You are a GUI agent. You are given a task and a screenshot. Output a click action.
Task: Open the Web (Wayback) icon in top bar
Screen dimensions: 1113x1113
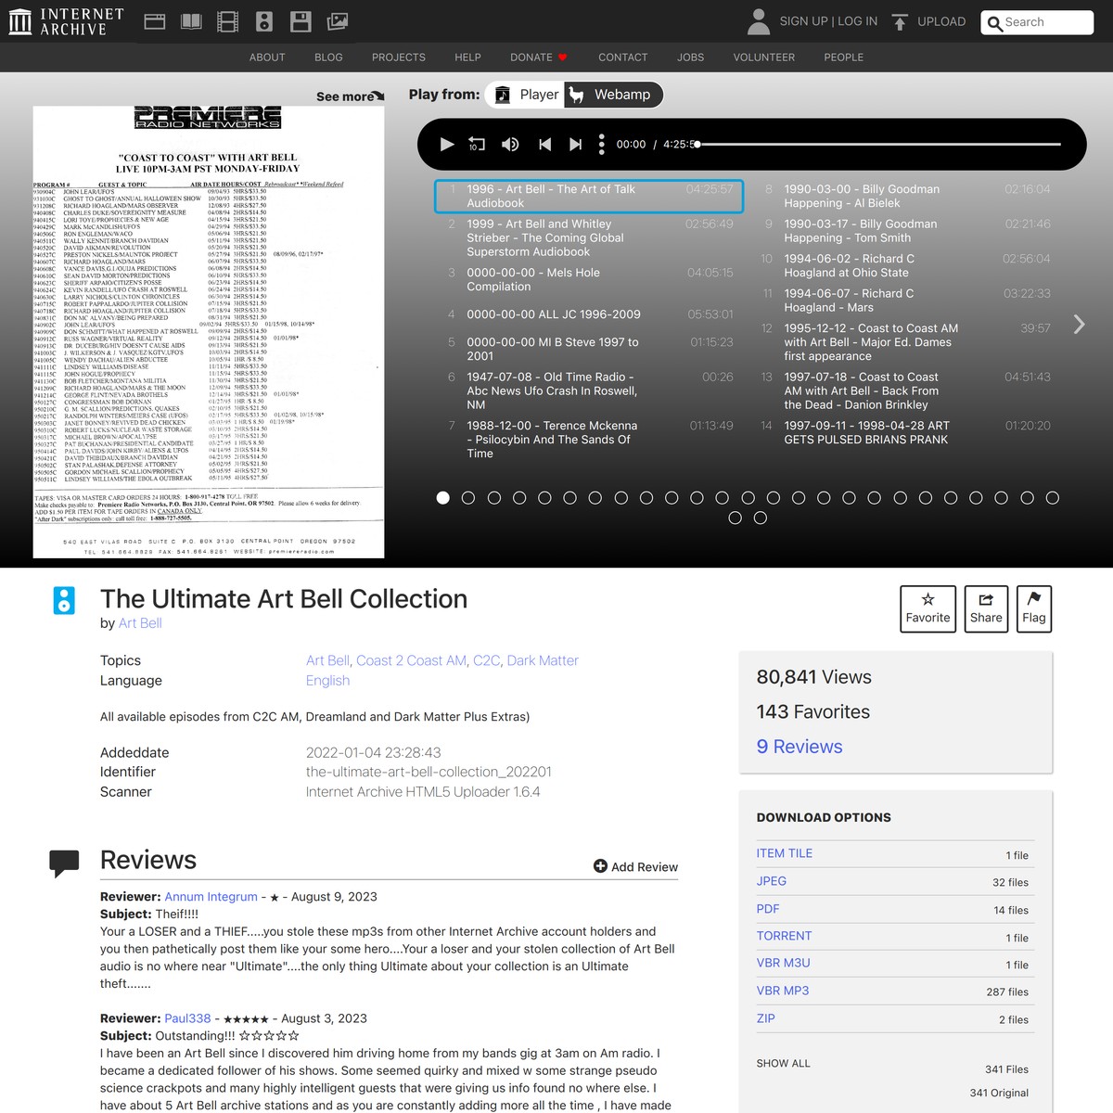pyautogui.click(x=155, y=21)
